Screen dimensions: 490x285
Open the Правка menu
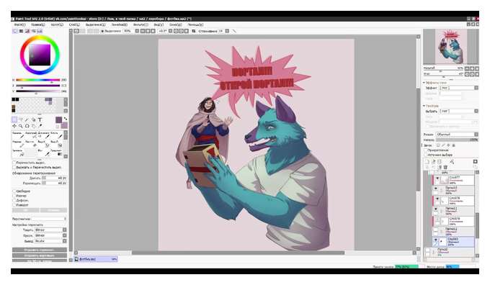(37, 24)
